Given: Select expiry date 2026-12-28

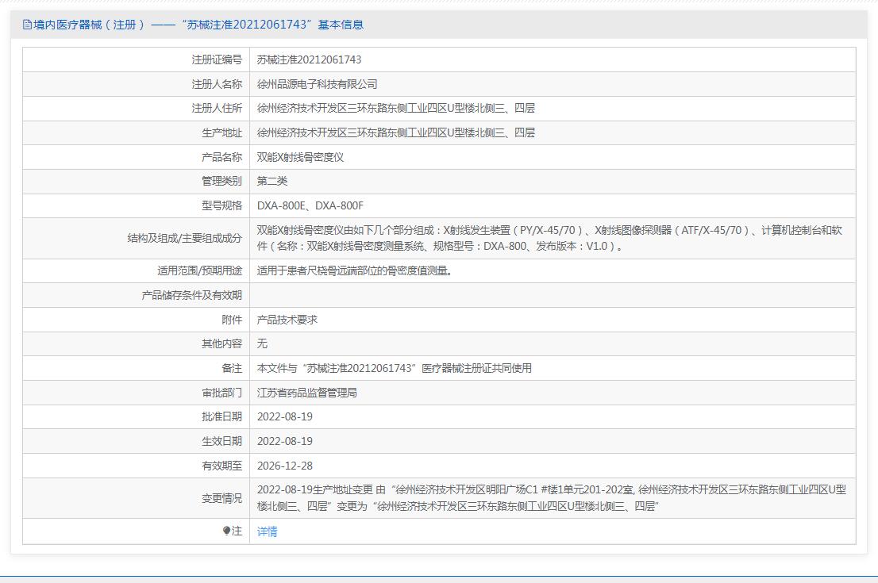Looking at the screenshot, I should (x=284, y=466).
